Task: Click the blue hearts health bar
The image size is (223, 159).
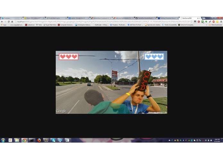Action: point(154,57)
